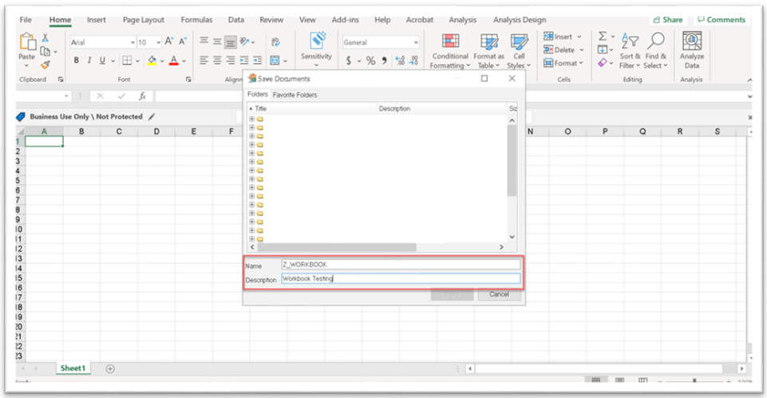The image size is (767, 398).
Task: Click the Increase Font Size icon
Action: (169, 41)
